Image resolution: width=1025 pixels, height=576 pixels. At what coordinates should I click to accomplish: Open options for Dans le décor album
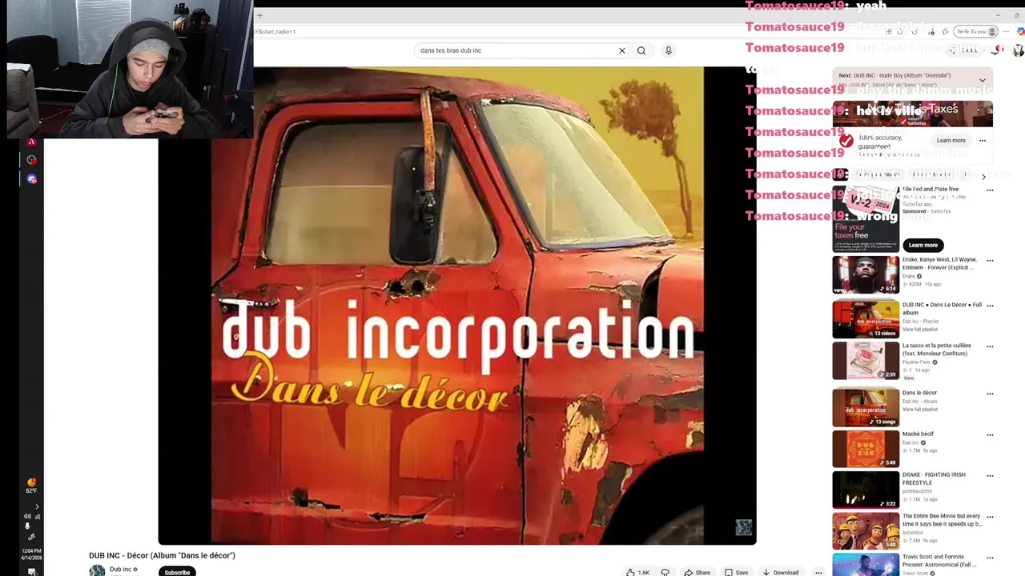pyautogui.click(x=990, y=394)
